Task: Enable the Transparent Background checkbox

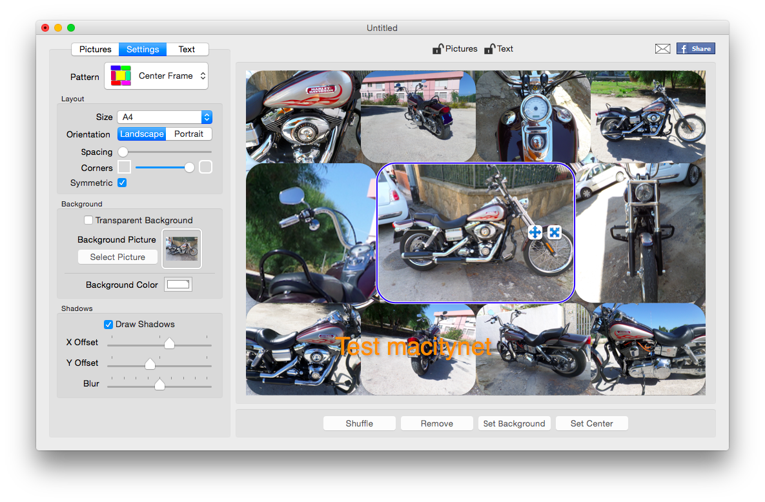Action: (x=88, y=221)
